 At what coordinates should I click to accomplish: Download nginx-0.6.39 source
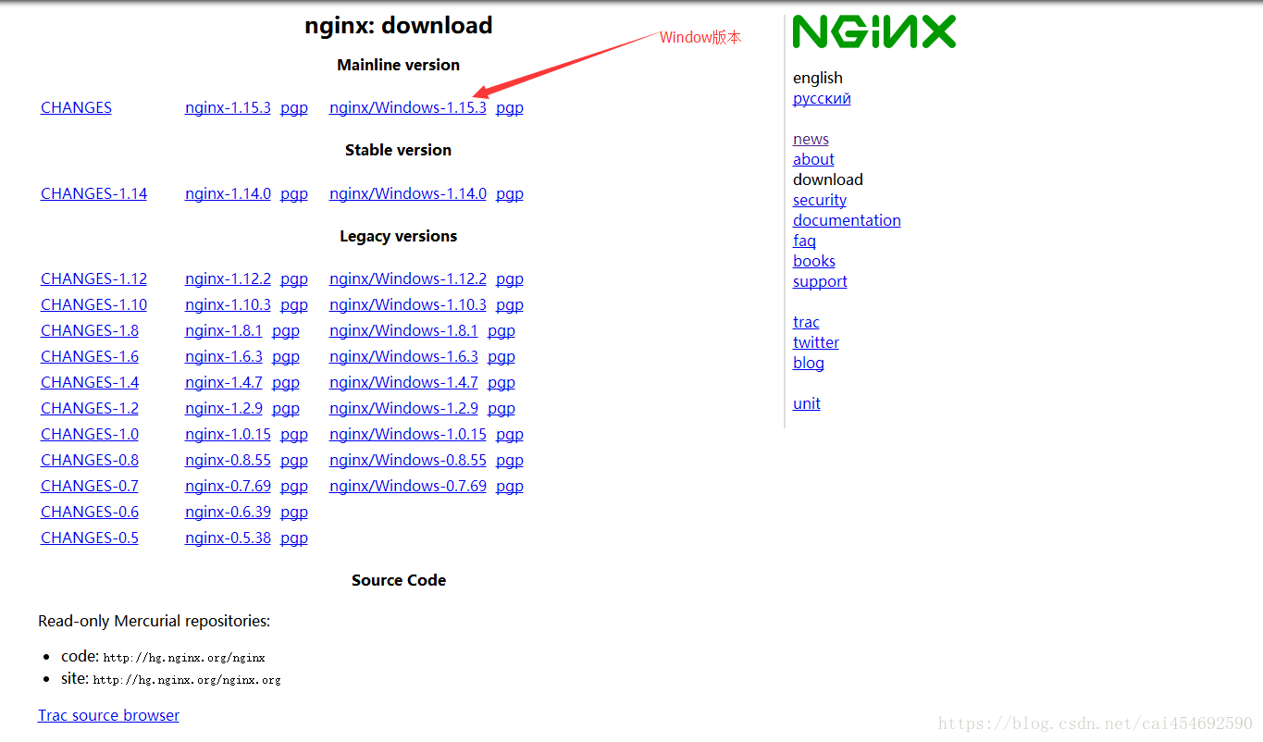(228, 512)
